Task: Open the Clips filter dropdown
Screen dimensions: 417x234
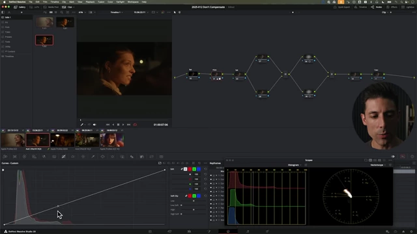Action: tap(68, 7)
